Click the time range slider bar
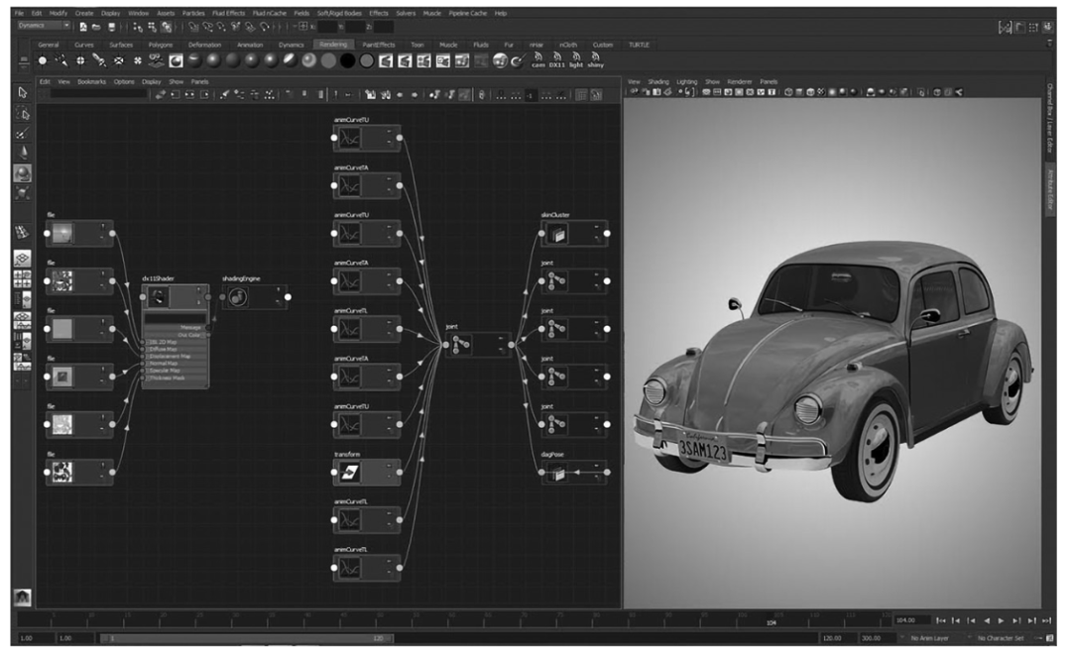 247,638
